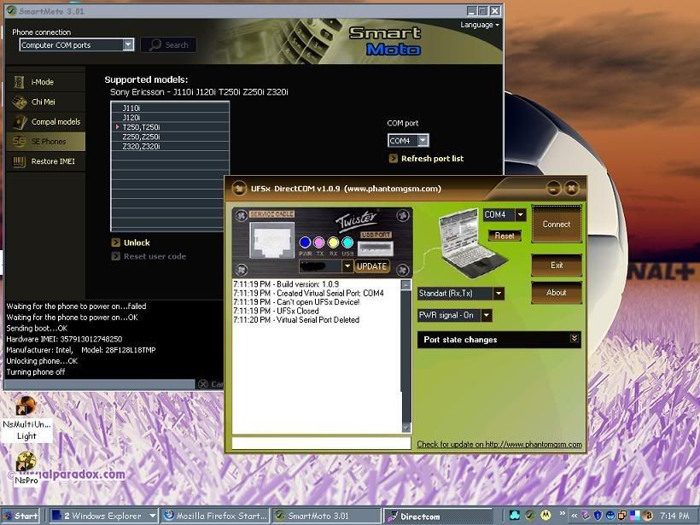Open the SE Phones section
The image size is (700, 525).
coord(45,142)
